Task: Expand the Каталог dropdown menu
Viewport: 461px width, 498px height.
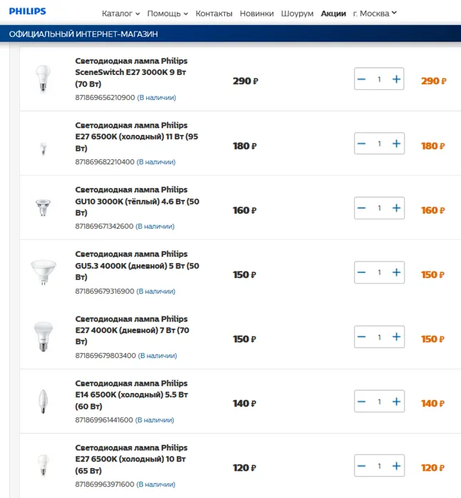Action: (x=121, y=14)
